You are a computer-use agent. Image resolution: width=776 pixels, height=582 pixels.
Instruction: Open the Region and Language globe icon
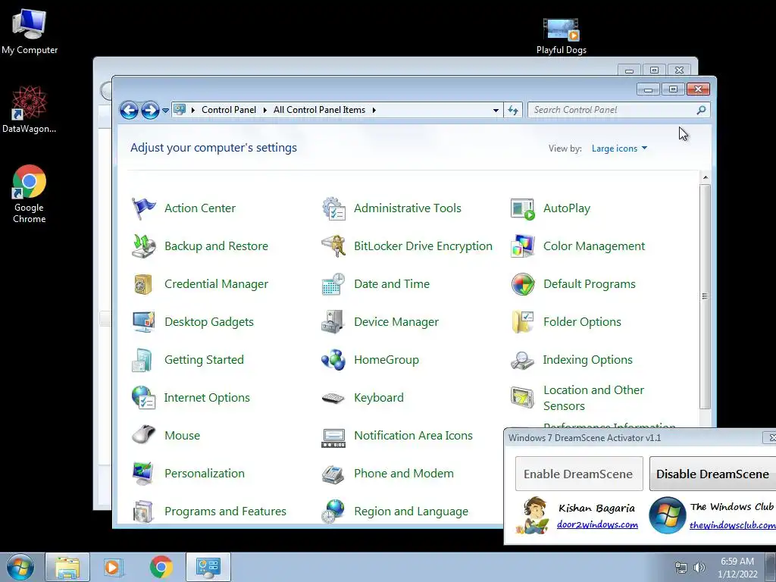click(333, 512)
